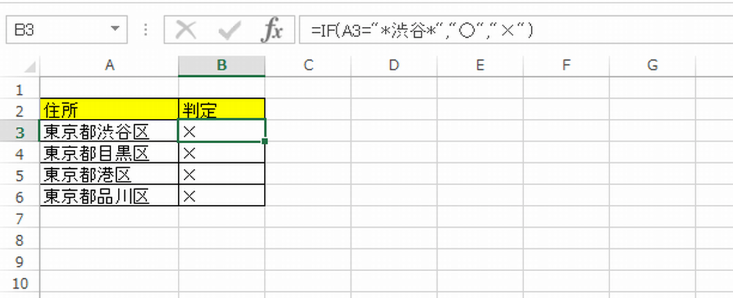Open the Insert Function fx dialog
The height and width of the screenshot is (298, 733).
coord(271,30)
